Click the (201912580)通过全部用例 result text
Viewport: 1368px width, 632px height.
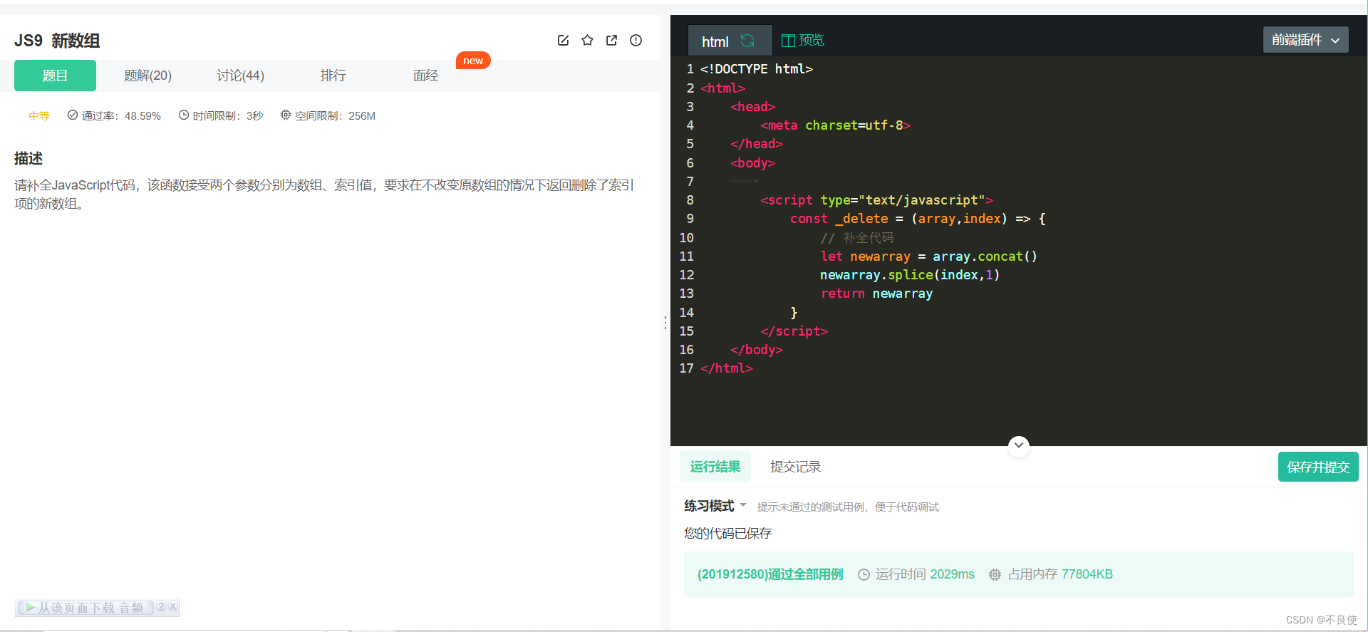click(x=770, y=574)
